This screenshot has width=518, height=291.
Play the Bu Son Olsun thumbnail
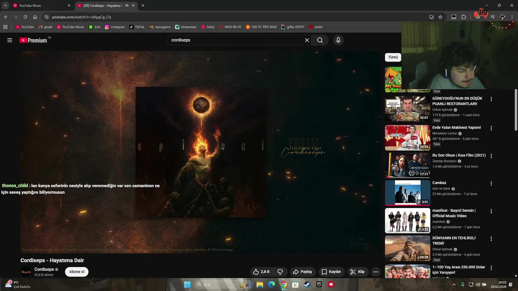(x=408, y=165)
